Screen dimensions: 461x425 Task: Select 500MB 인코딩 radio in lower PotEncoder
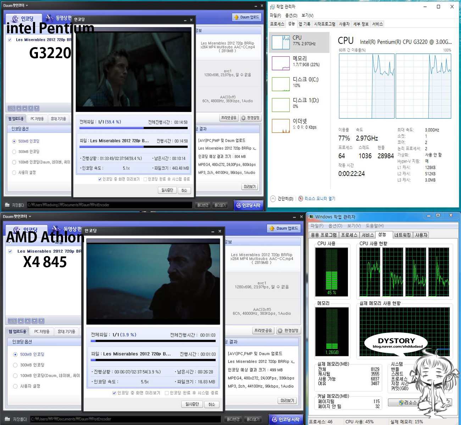click(x=15, y=355)
